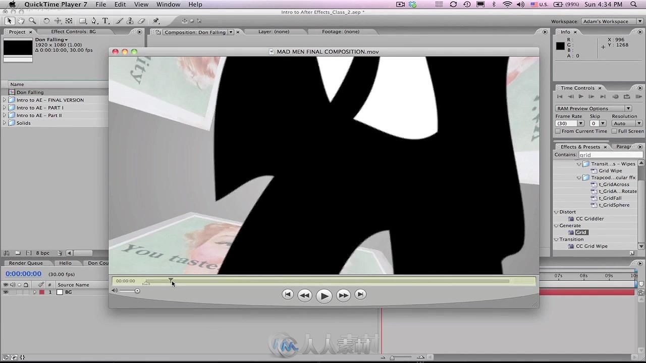Image resolution: width=646 pixels, height=363 pixels.
Task: Click QuickTime play button
Action: pyautogui.click(x=324, y=296)
